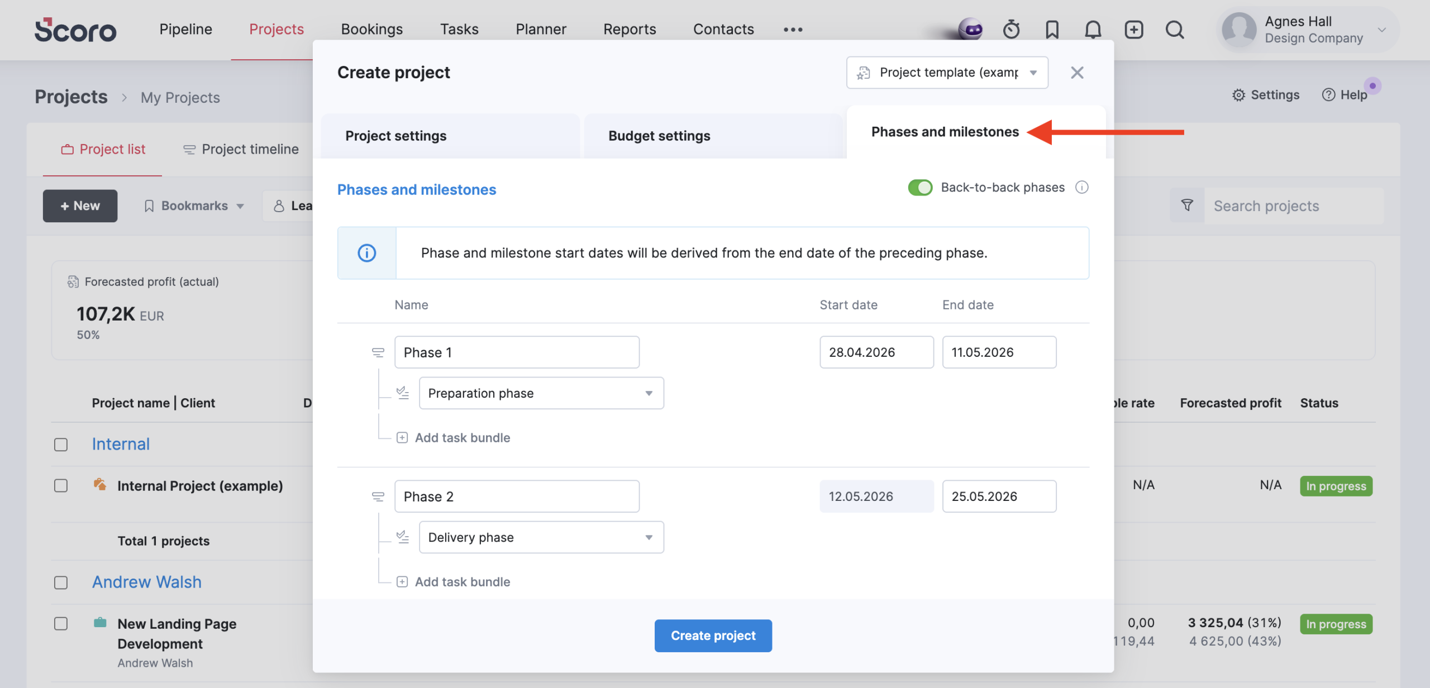The width and height of the screenshot is (1430, 688).
Task: Click the Phase 2 name field
Action: pyautogui.click(x=517, y=496)
